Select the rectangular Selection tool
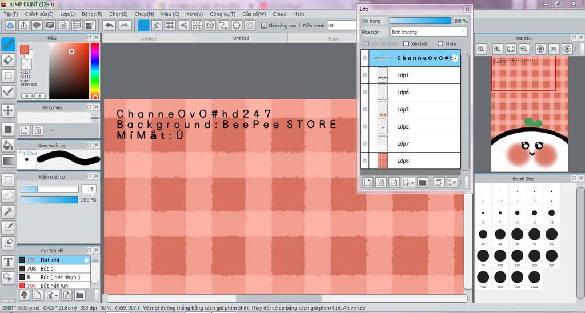 tap(8, 180)
